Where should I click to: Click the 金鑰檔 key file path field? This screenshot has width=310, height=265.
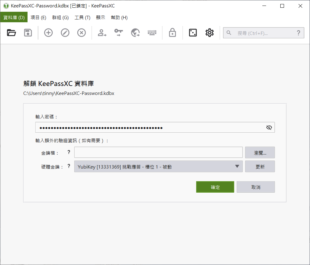(158, 152)
